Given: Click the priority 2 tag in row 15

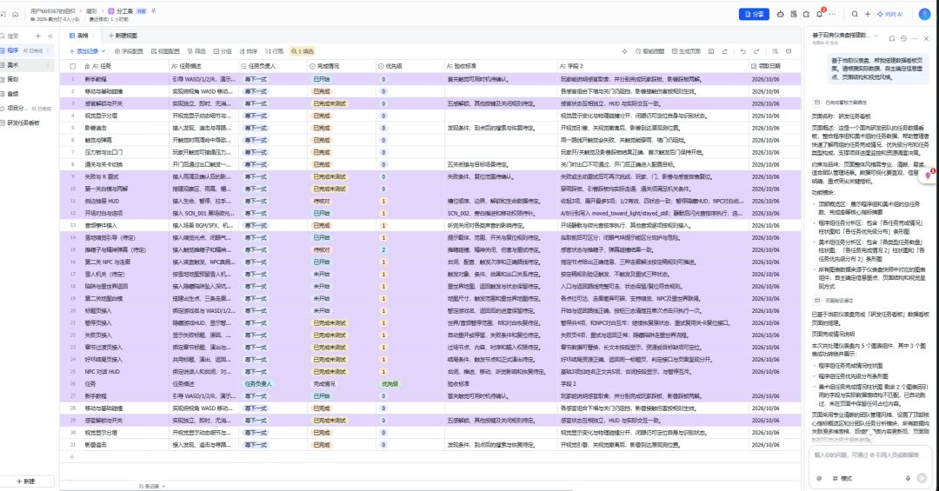Looking at the screenshot, I should (x=384, y=249).
